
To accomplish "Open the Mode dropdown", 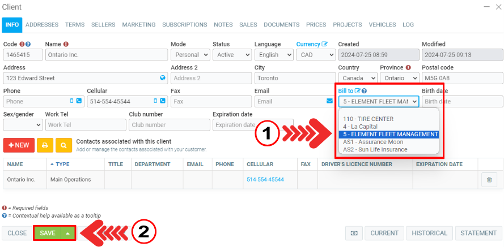I will click(x=190, y=55).
